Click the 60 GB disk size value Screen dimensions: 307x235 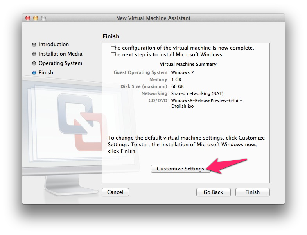coord(177,86)
